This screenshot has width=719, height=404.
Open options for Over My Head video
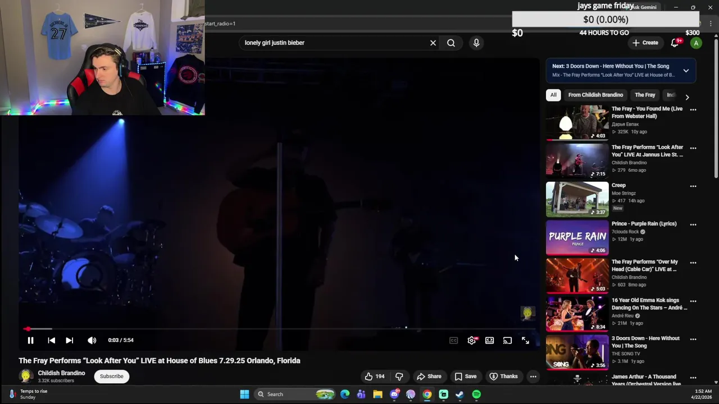pos(693,263)
